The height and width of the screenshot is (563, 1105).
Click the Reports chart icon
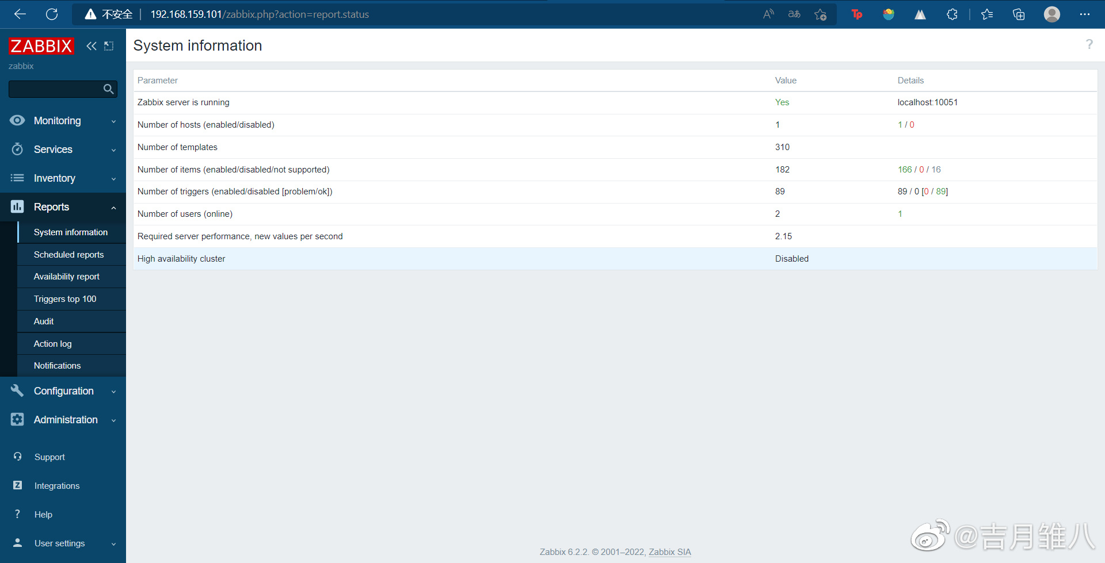point(17,206)
